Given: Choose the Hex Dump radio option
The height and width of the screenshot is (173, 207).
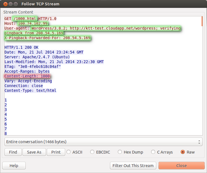Looking at the screenshot, I should [x=130, y=152].
